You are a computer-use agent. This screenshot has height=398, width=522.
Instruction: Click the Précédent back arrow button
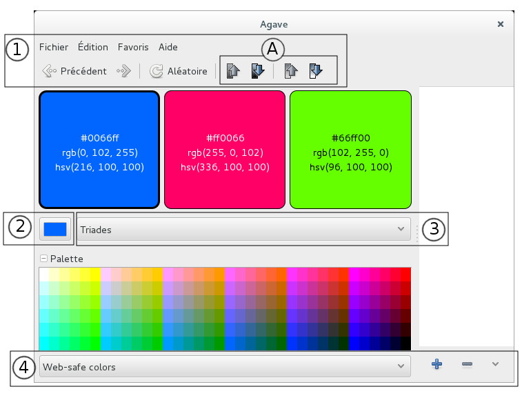pyautogui.click(x=74, y=71)
